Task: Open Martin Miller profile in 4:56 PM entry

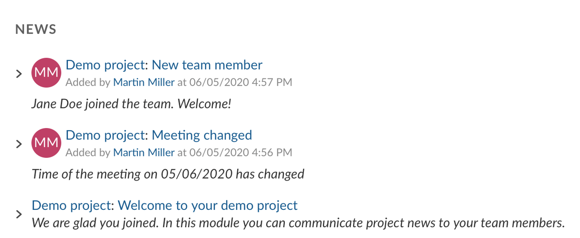Action: pos(144,152)
